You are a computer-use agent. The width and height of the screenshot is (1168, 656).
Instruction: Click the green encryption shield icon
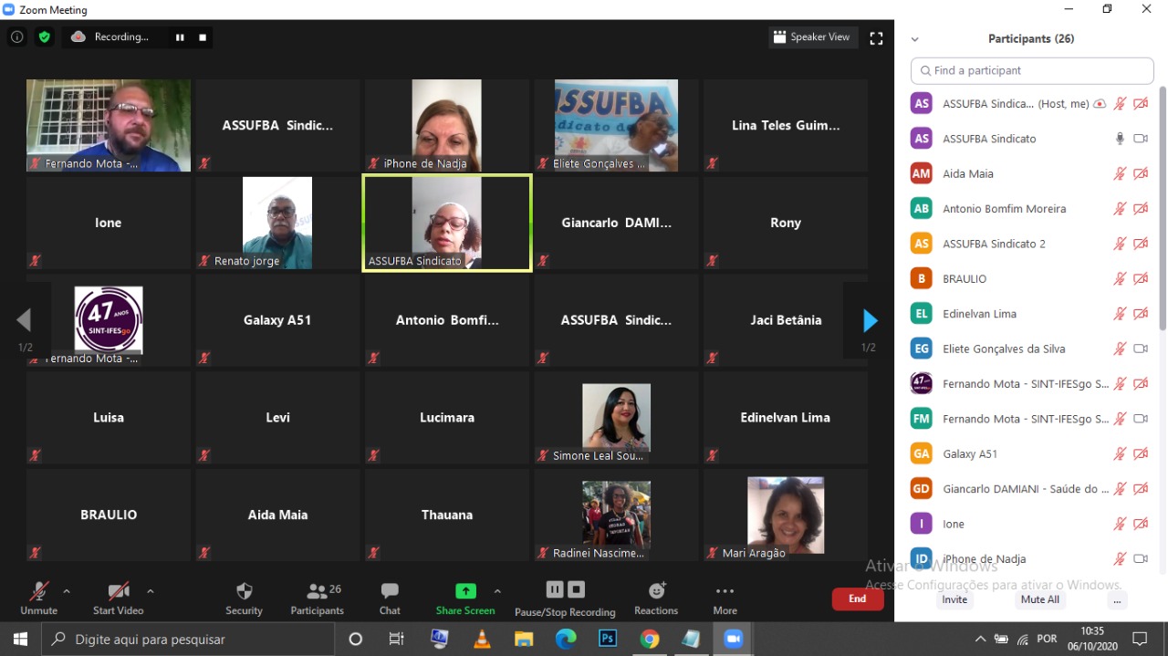44,37
